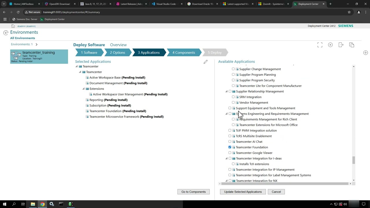Open the Windows Start menu
370x208 pixels.
(x=4, y=204)
